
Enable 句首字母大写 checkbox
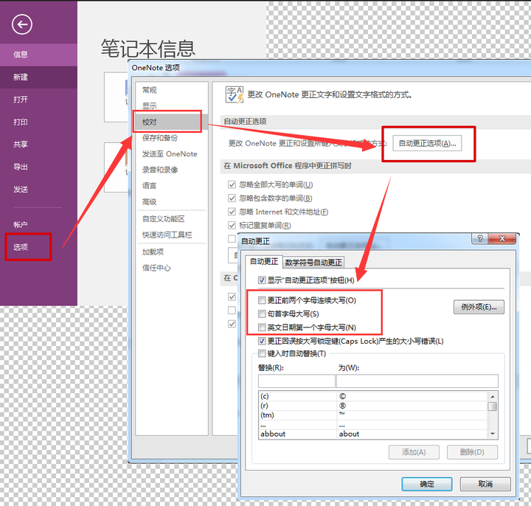point(262,314)
